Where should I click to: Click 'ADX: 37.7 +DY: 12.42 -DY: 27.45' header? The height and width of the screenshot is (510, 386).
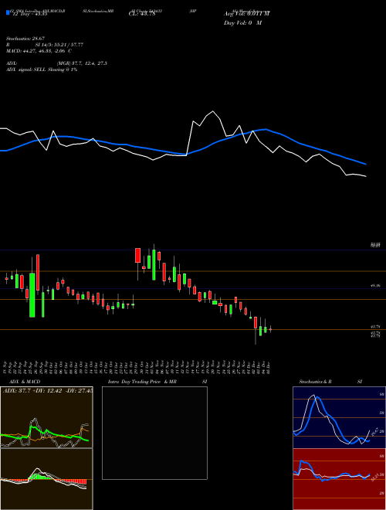[48, 390]
